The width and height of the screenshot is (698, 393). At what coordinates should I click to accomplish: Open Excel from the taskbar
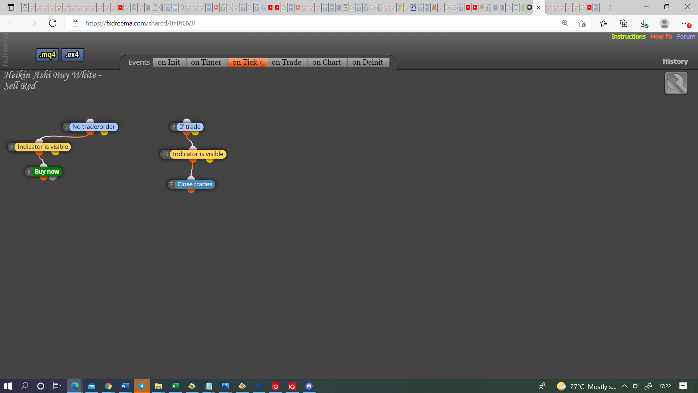pyautogui.click(x=175, y=386)
